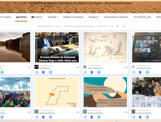Open the FOTOS tab
Screen dimensions: 161x122
pos(21,17)
